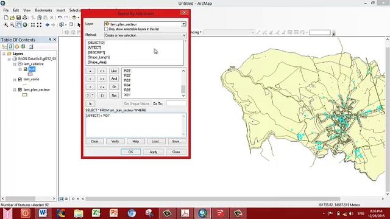Save the current map document
The width and height of the screenshot is (390, 219).
coord(18,18)
